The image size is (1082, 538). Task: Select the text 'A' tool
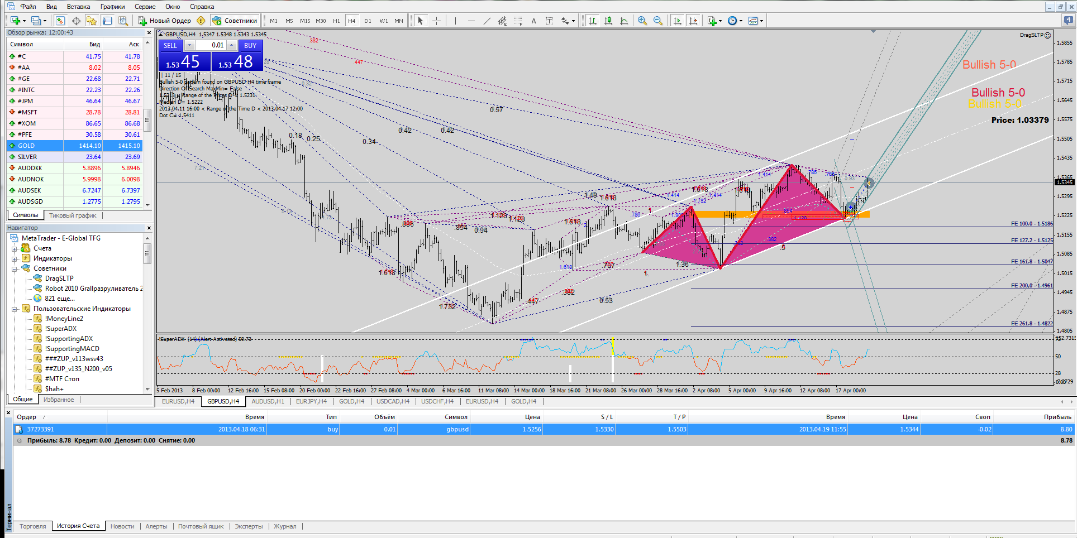point(533,21)
